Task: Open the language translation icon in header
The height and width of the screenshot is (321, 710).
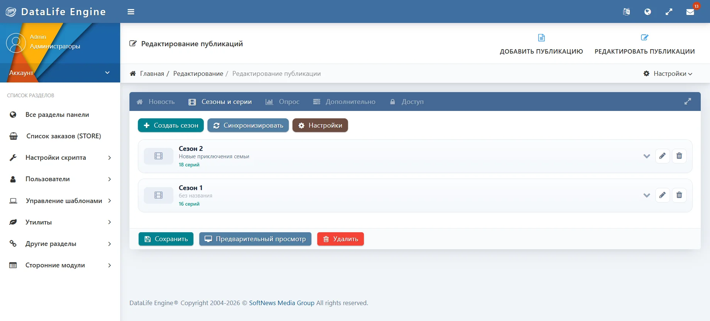Action: click(626, 12)
